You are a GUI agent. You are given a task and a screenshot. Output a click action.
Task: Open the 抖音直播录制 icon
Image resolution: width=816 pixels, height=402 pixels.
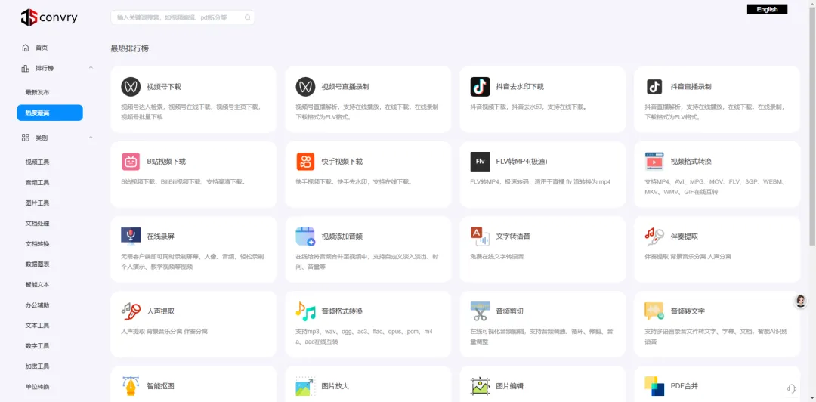654,86
